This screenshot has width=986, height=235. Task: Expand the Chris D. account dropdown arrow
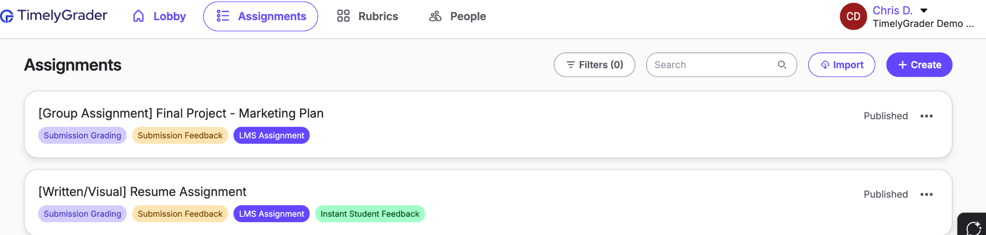(924, 11)
